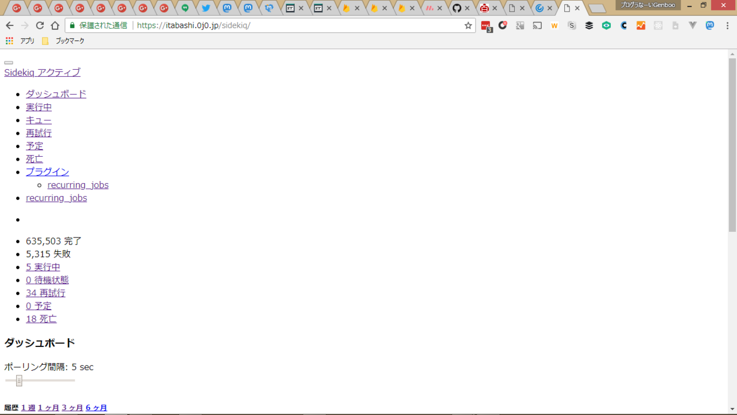This screenshot has width=737, height=415.
Task: Click the Mastodon extension icon in toolbar
Action: [710, 25]
